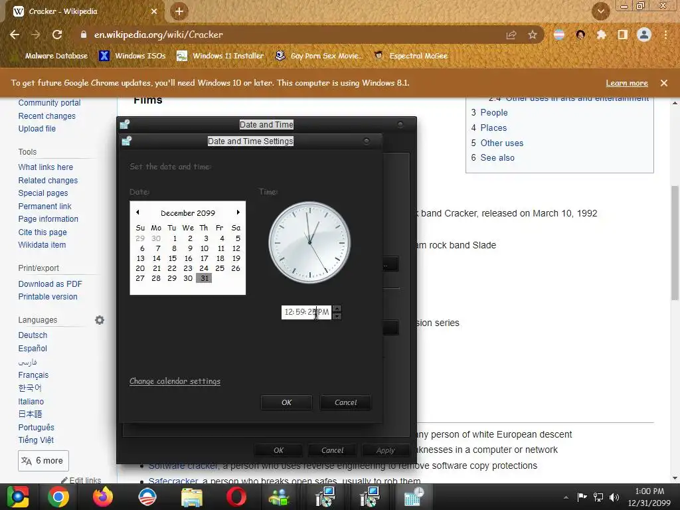Open Cite this page
Screen dimensions: 680x510
tap(42, 232)
